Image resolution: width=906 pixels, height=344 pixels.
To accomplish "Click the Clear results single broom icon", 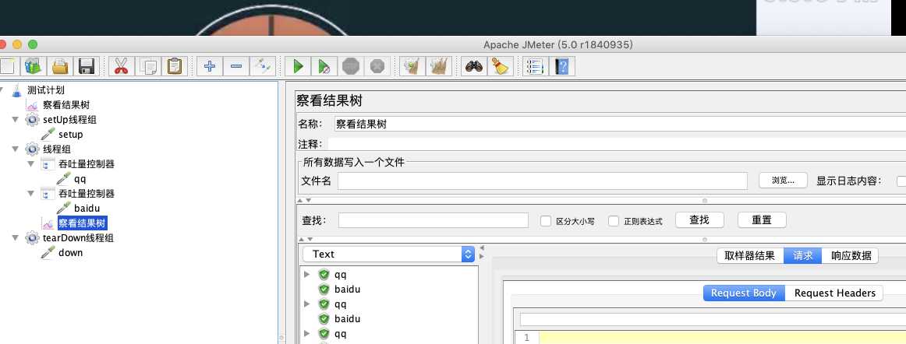I will (412, 66).
